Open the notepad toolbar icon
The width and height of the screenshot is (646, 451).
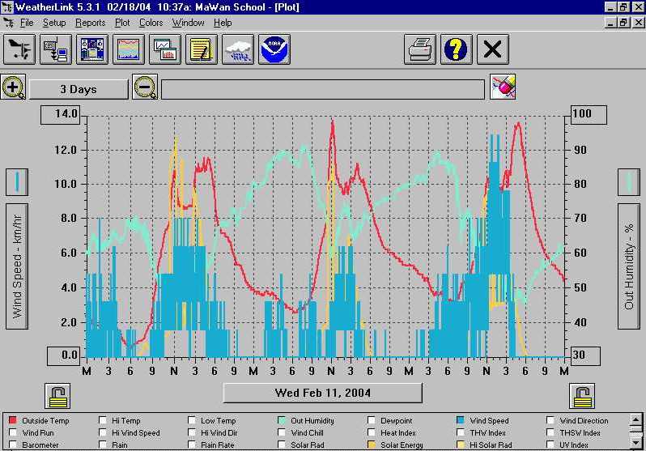pyautogui.click(x=201, y=49)
